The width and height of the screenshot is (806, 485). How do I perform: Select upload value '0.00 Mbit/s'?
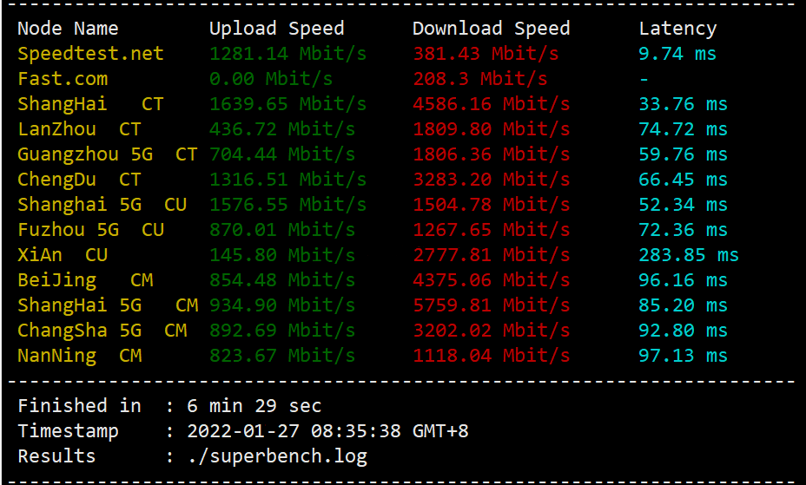pyautogui.click(x=271, y=79)
